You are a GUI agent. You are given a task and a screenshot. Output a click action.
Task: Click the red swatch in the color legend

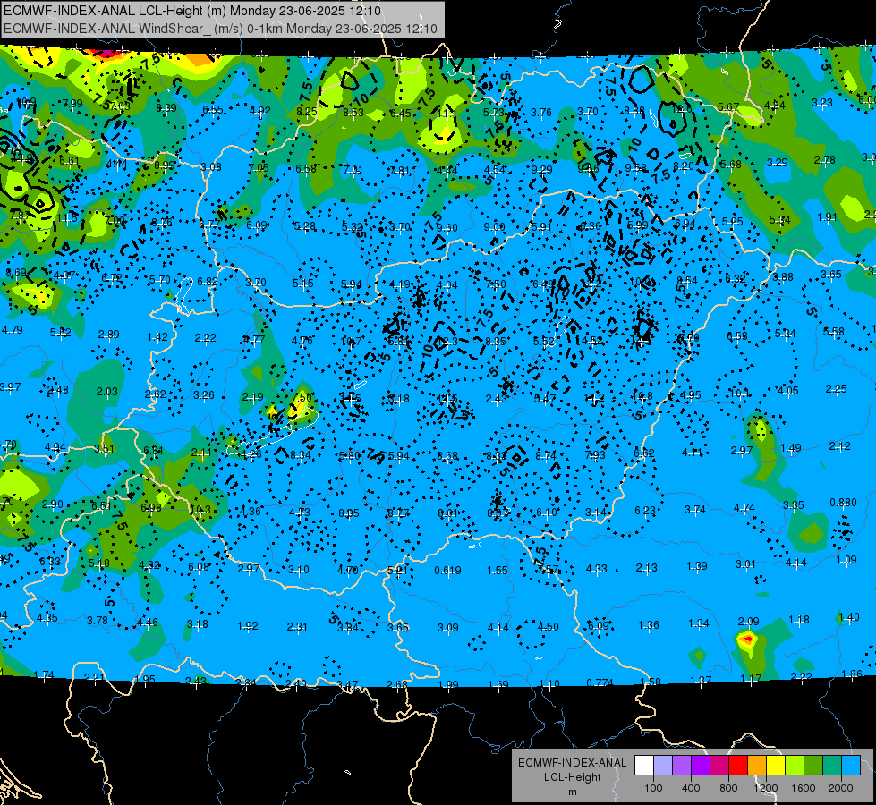pos(738,765)
